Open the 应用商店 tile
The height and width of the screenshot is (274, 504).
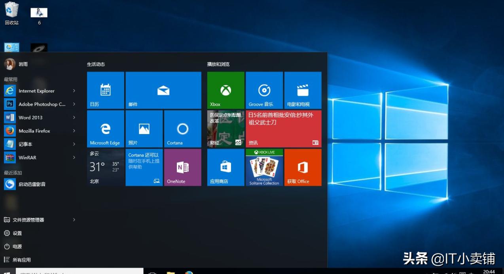[225, 167]
